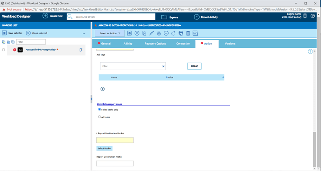Collapse the left panel with the splitter arrow

tap(91, 99)
